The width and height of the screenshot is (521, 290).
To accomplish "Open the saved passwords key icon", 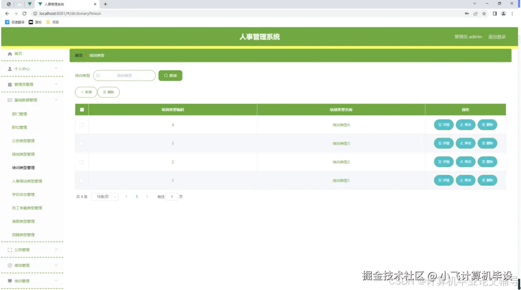I will pos(467,13).
